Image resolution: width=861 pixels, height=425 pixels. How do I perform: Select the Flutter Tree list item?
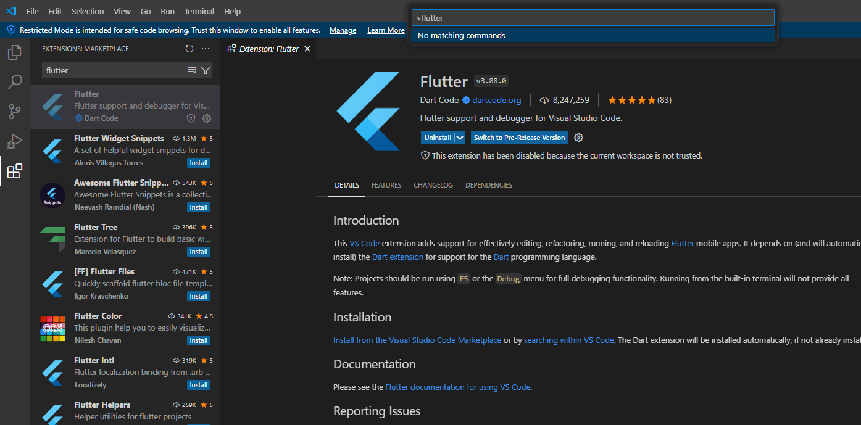(x=125, y=239)
